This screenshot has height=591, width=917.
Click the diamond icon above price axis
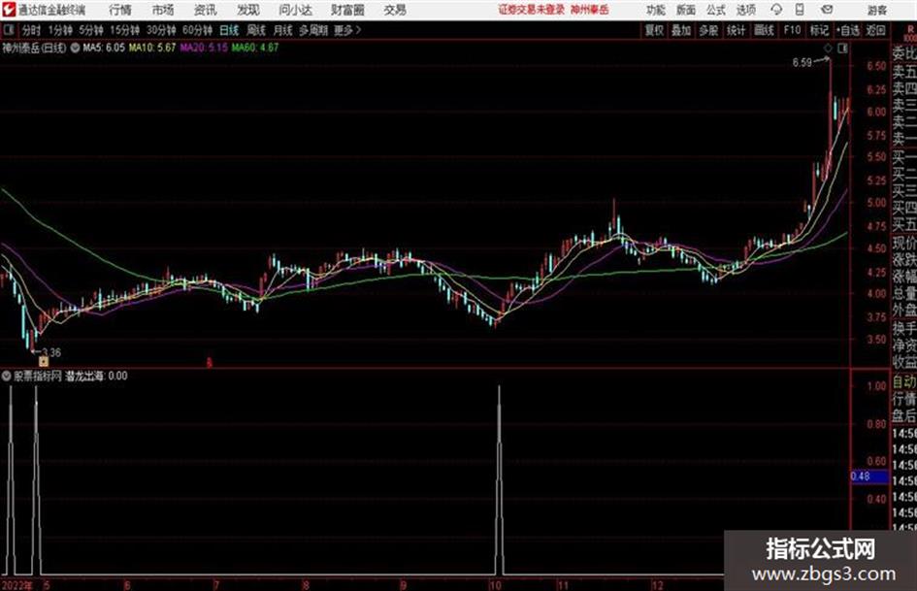[828, 49]
